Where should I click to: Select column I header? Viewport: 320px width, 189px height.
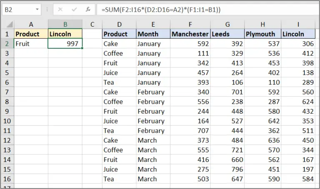pyautogui.click(x=297, y=25)
